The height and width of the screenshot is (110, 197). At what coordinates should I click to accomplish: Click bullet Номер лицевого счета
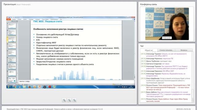47,37
